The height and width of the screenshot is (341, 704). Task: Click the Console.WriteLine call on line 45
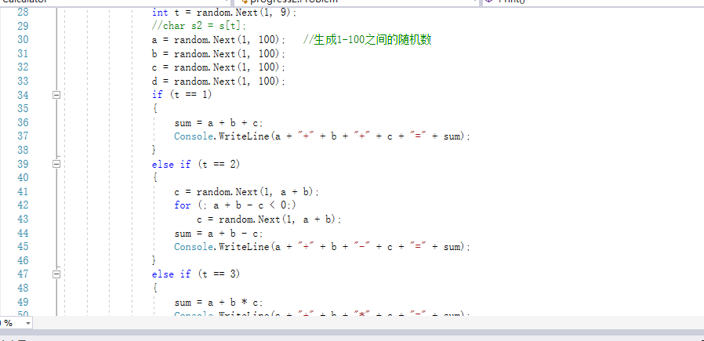[x=322, y=247]
